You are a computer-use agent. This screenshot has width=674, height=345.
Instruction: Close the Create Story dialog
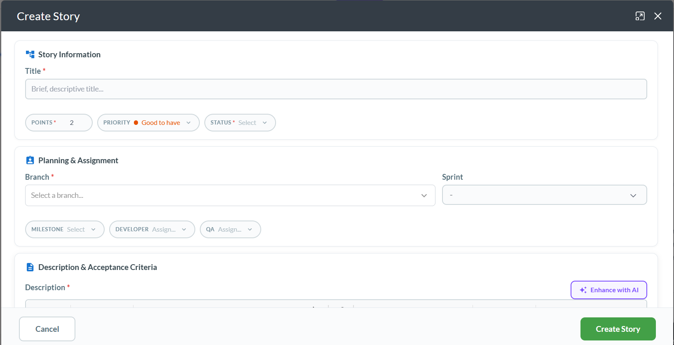(x=658, y=16)
